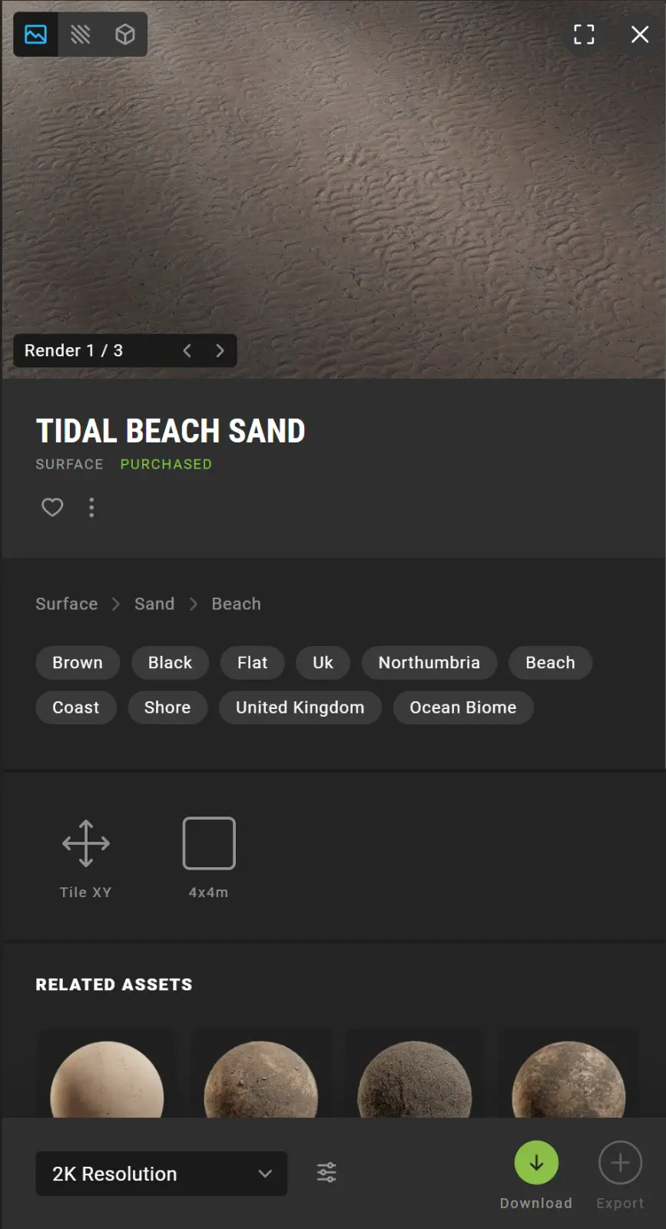Navigate to Surface in the breadcrumb
This screenshot has width=666, height=1229.
pyautogui.click(x=66, y=604)
